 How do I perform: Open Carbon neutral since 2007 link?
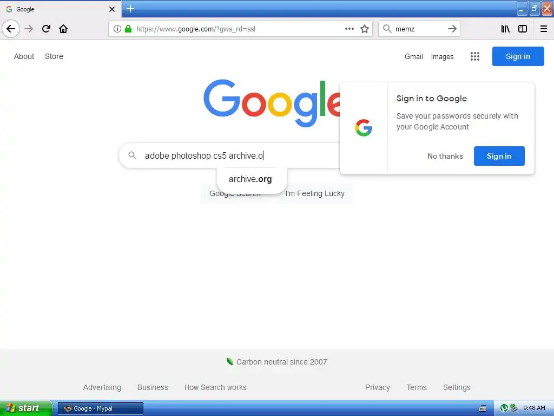pyautogui.click(x=281, y=362)
